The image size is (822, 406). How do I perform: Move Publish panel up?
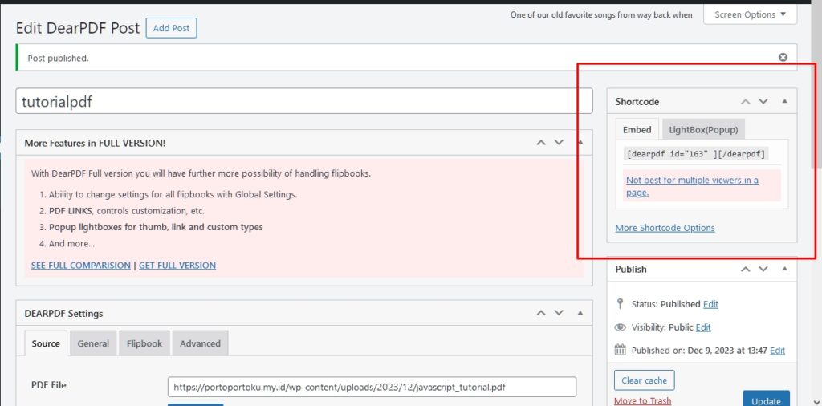click(746, 269)
